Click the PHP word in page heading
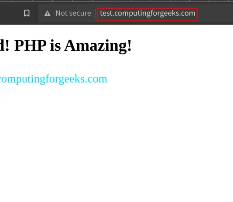Image resolution: width=233 pixels, height=202 pixels. click(x=30, y=45)
